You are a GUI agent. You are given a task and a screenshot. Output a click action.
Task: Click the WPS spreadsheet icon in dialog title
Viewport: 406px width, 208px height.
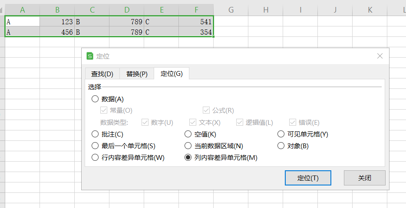click(90, 56)
